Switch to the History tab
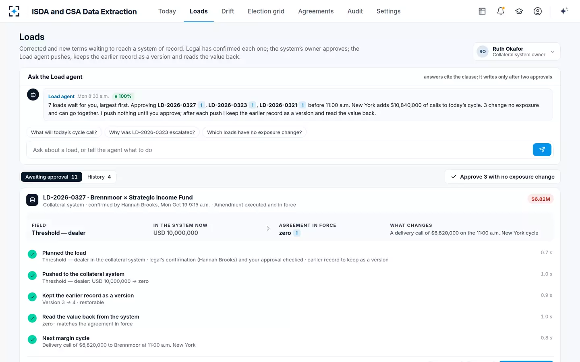The image size is (580, 362). coord(99,177)
